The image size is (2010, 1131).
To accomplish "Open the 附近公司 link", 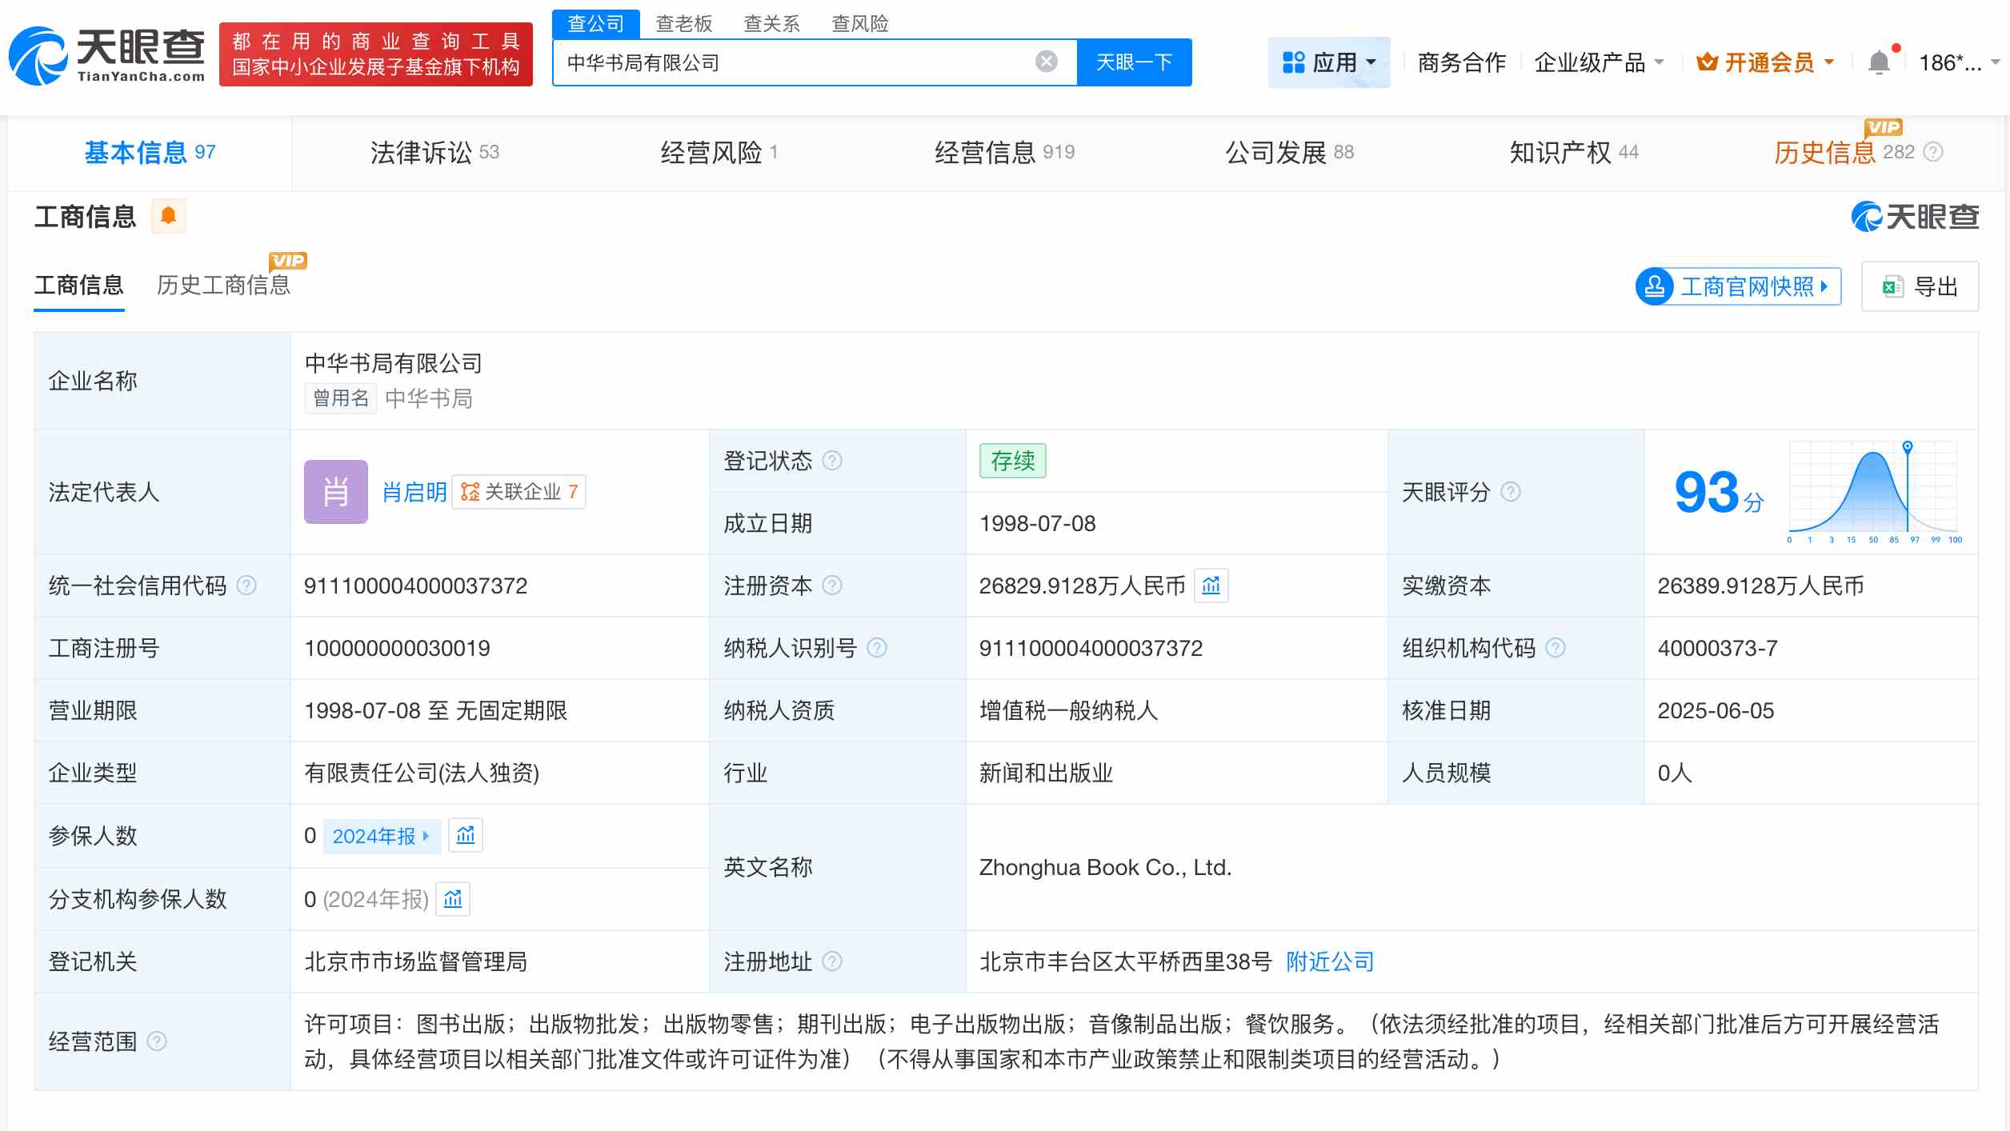I will [x=1330, y=961].
